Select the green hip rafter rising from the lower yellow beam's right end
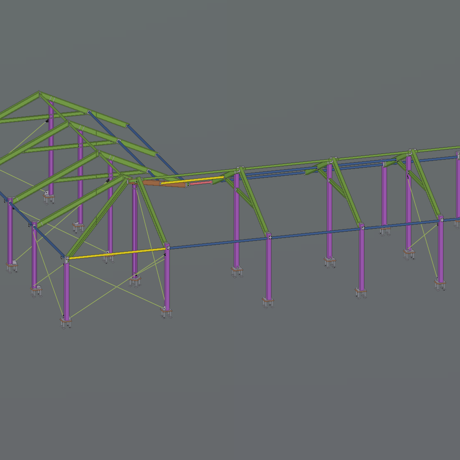Screen dimensions: 460x460 pyautogui.click(x=153, y=213)
